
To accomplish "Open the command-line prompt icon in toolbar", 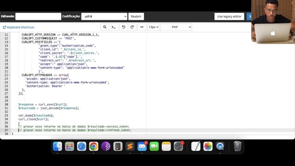I will pos(113,27).
